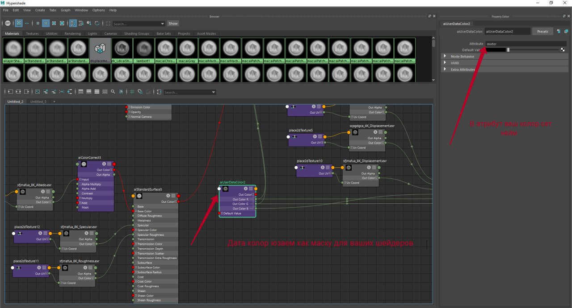Click sort by type icon in Browser
572x308 pixels.
81,23
